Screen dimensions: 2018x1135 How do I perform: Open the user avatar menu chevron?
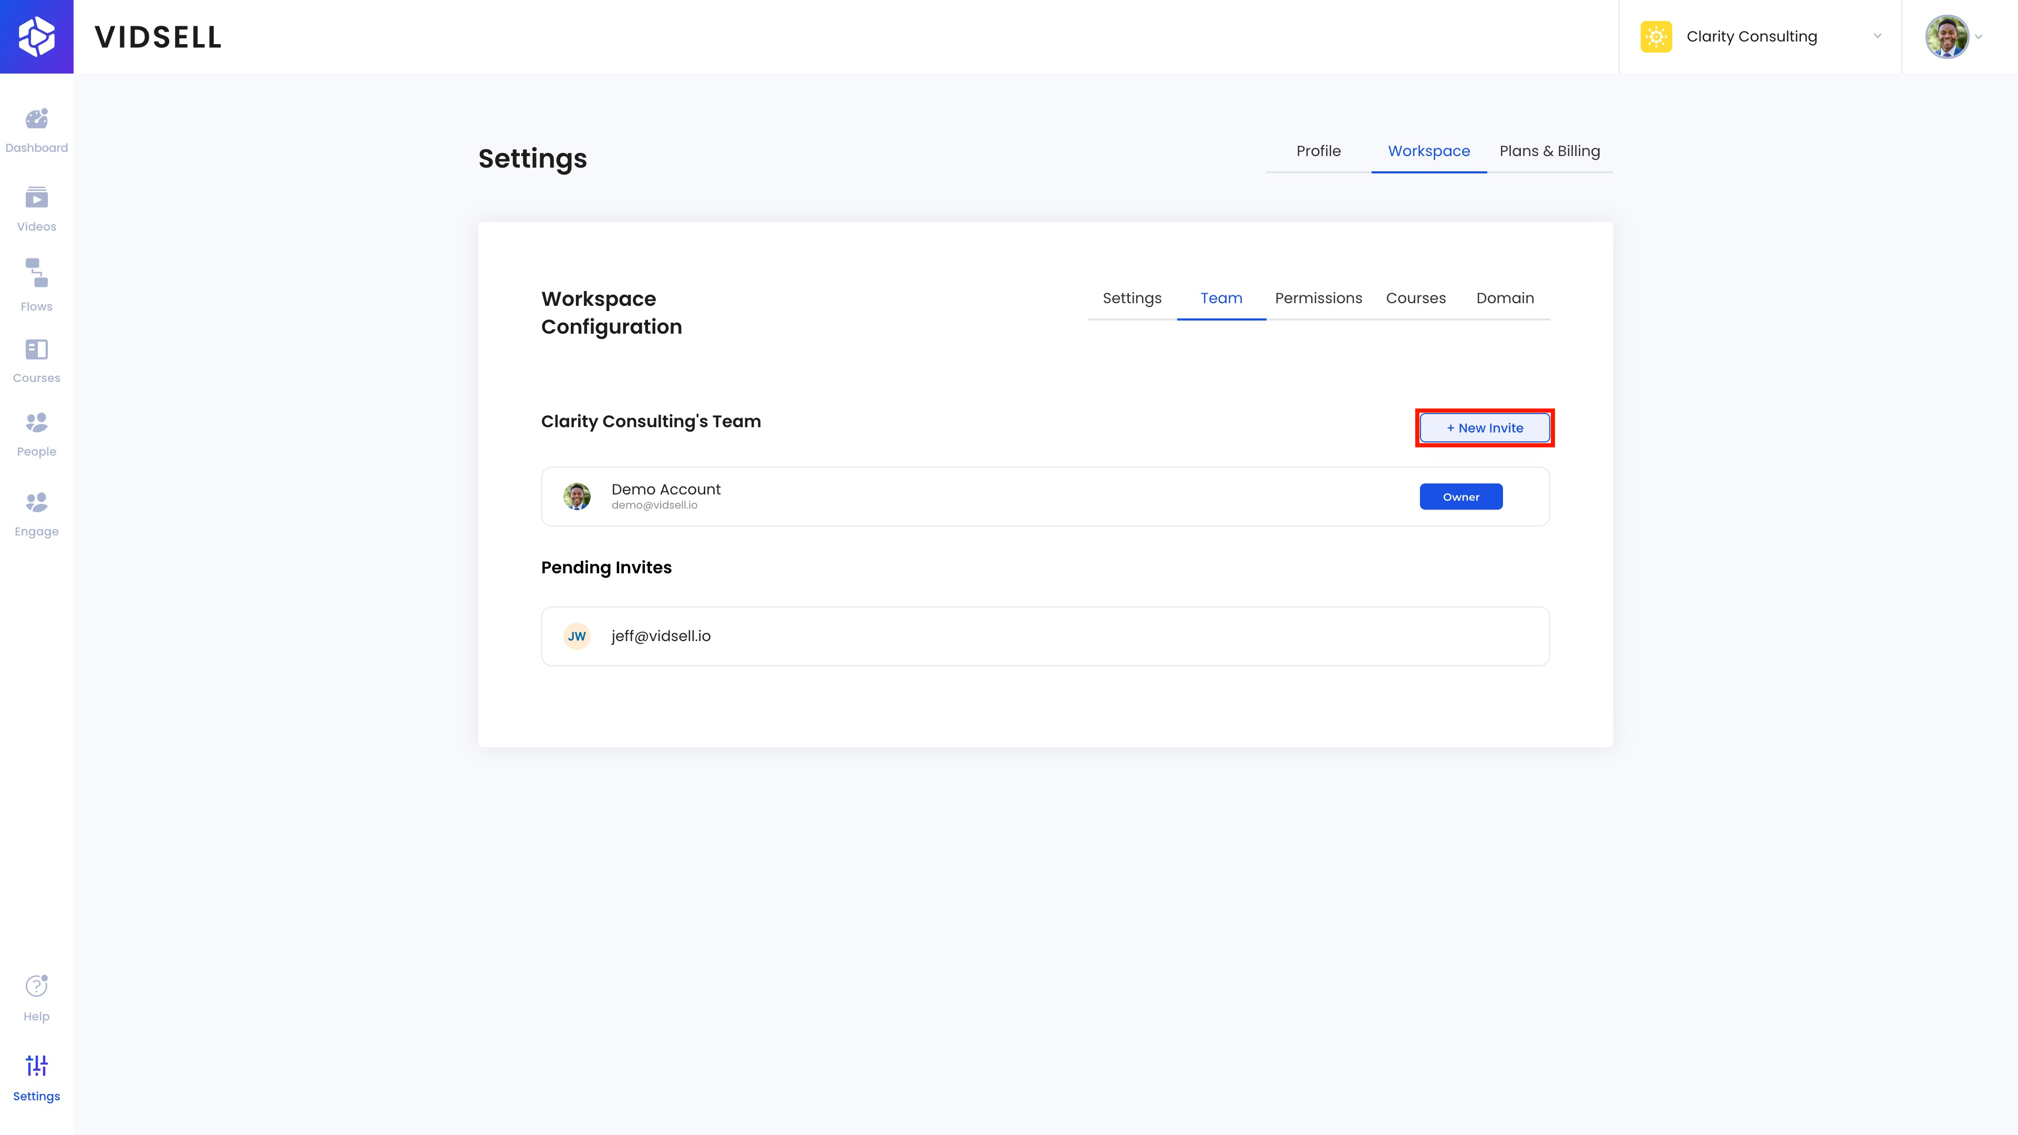pos(1979,37)
